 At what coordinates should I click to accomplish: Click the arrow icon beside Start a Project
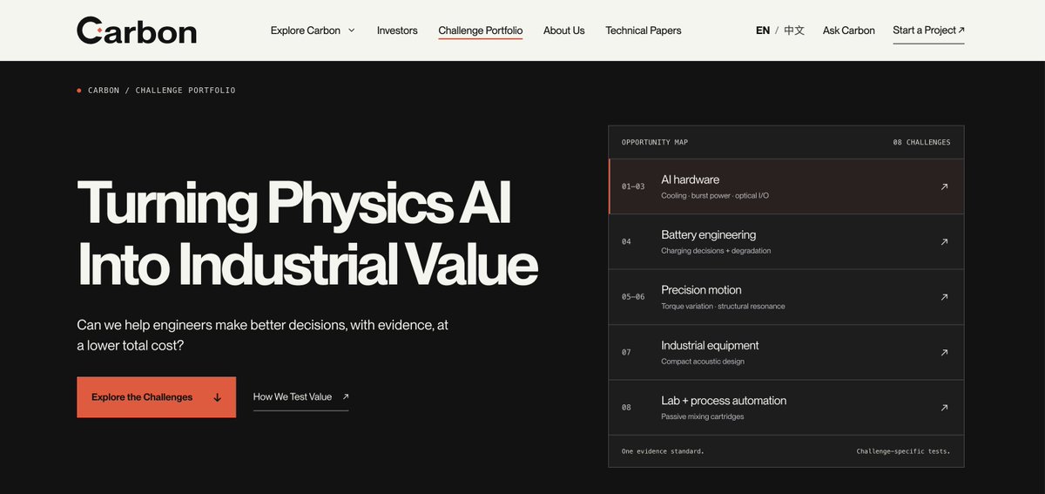(961, 30)
